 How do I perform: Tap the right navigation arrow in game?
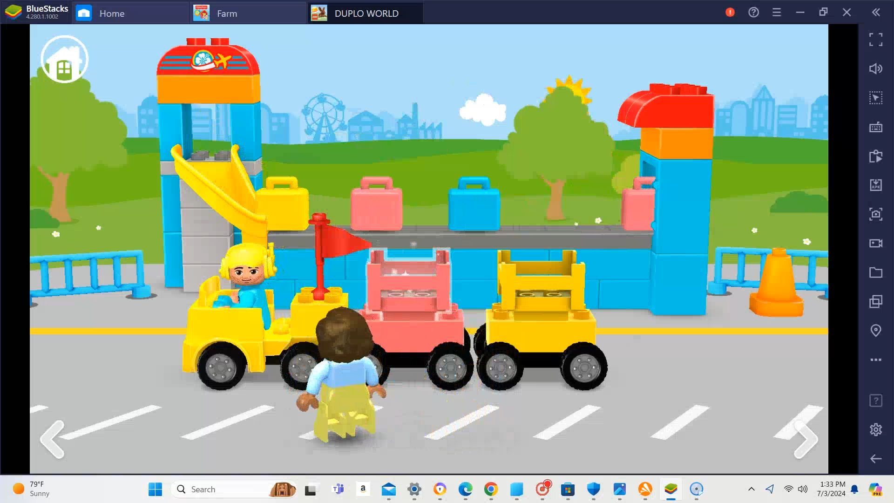click(806, 439)
